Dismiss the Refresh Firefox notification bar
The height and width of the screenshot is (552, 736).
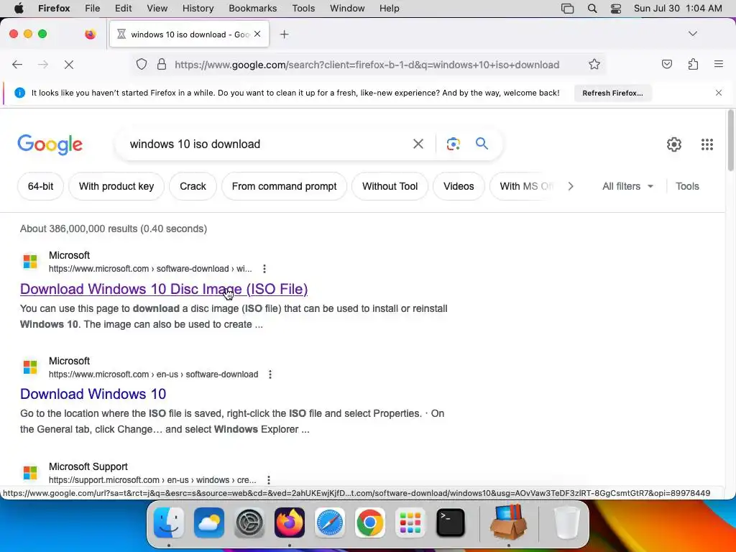(x=718, y=93)
